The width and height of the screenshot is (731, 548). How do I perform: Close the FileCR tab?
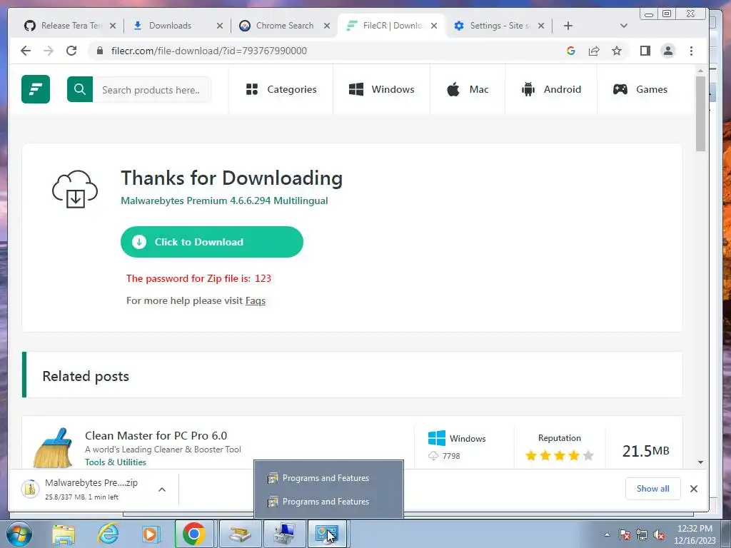pos(434,26)
